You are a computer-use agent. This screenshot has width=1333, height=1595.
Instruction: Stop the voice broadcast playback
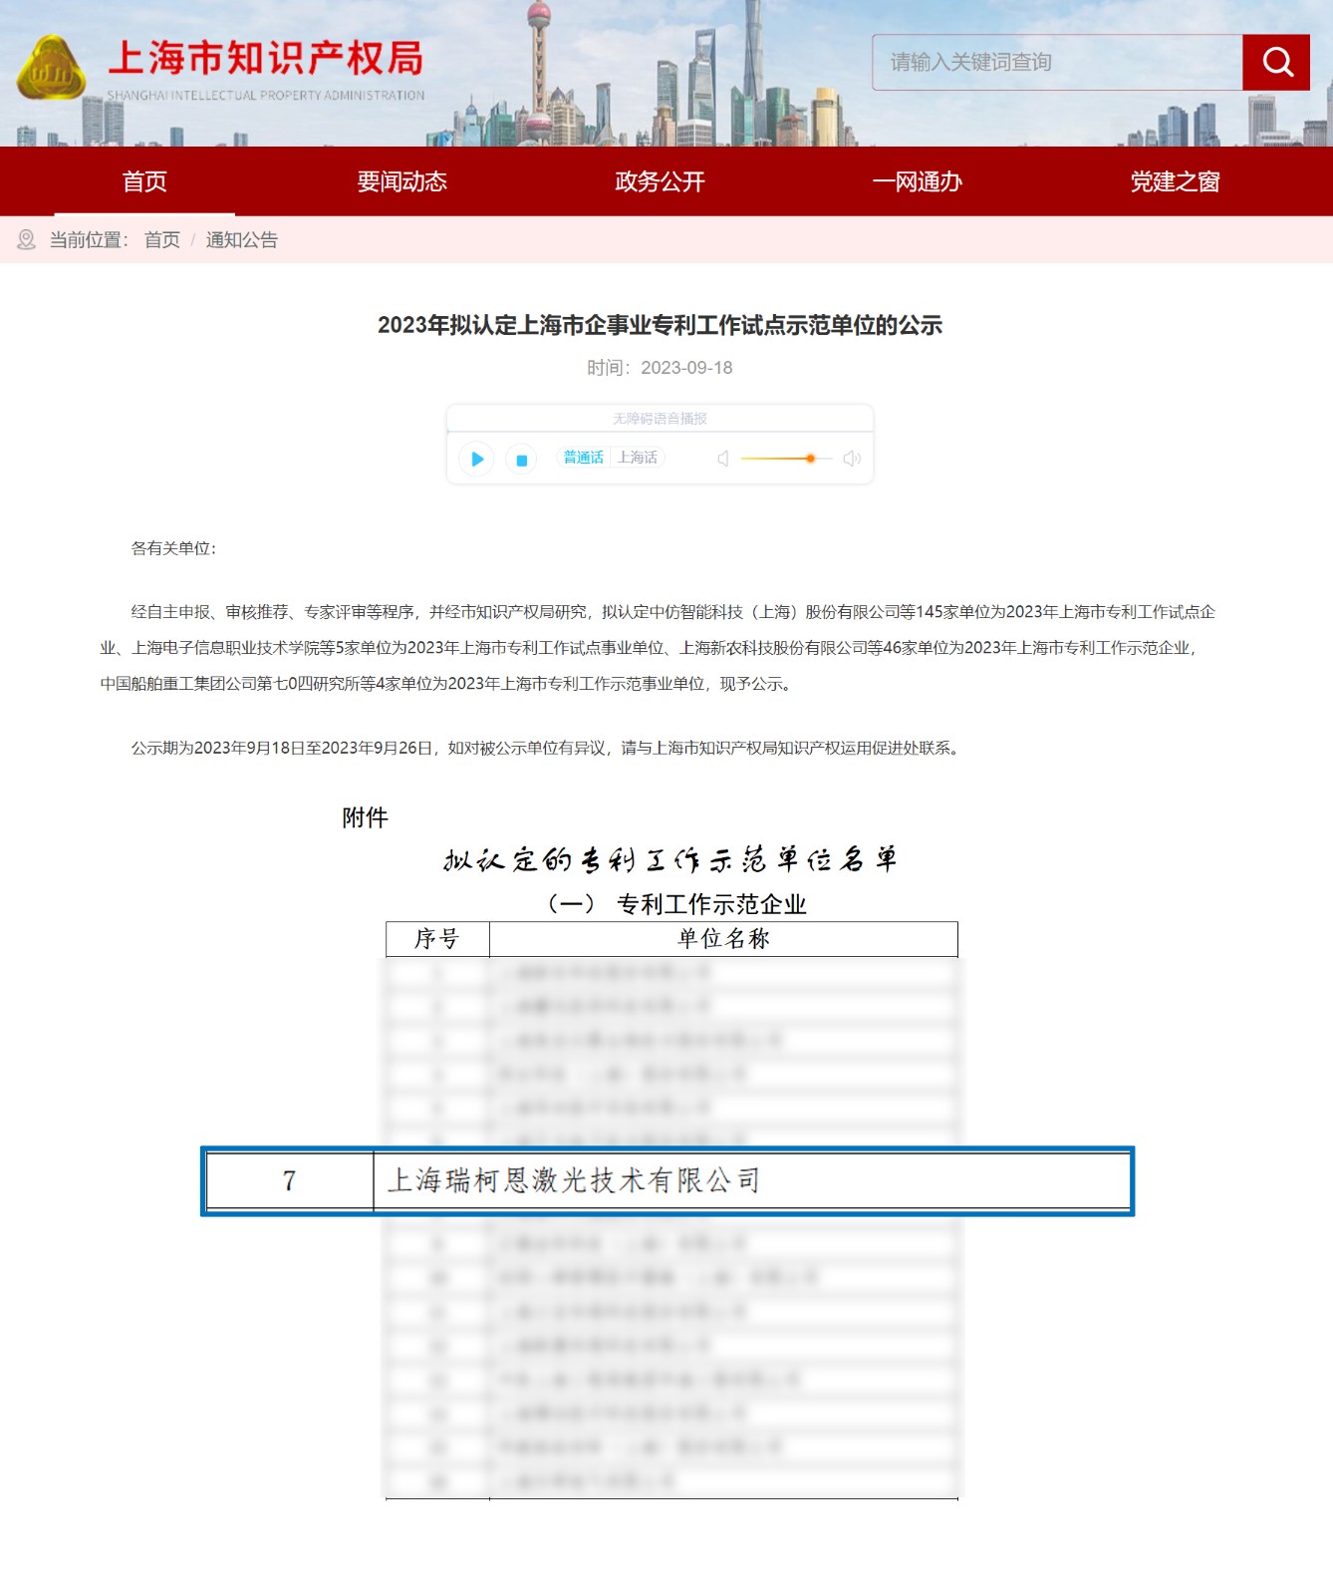click(x=521, y=459)
